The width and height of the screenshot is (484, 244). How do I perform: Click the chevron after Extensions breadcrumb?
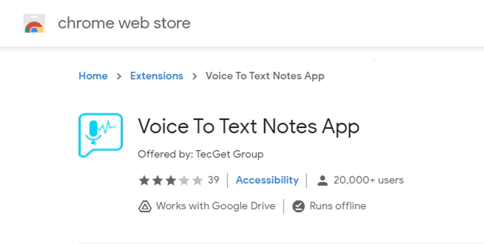[x=194, y=76]
